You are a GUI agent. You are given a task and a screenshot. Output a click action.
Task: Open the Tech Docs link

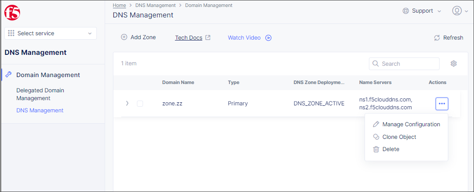click(189, 38)
